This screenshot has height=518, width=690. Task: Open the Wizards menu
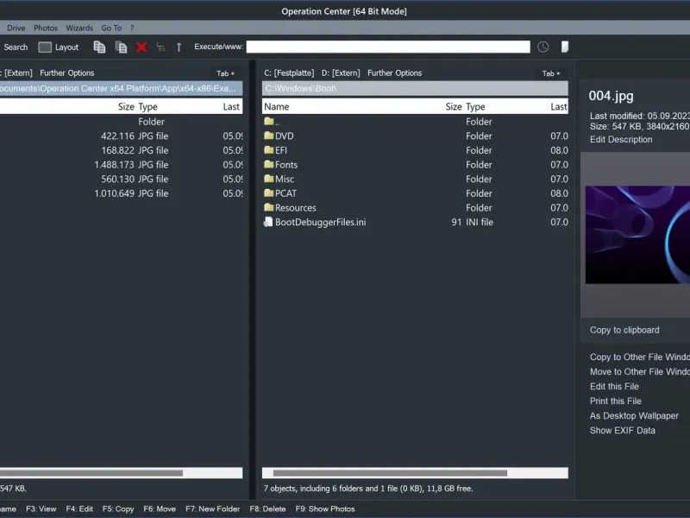(79, 28)
